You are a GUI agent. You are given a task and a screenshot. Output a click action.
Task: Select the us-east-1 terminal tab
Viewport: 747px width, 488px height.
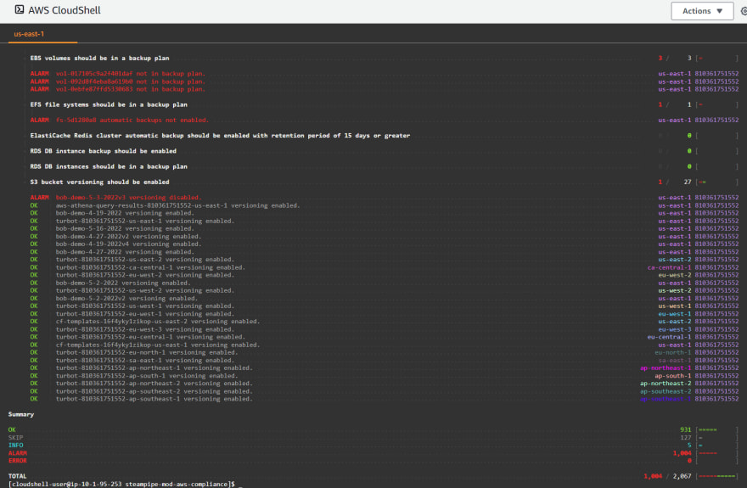coord(29,34)
